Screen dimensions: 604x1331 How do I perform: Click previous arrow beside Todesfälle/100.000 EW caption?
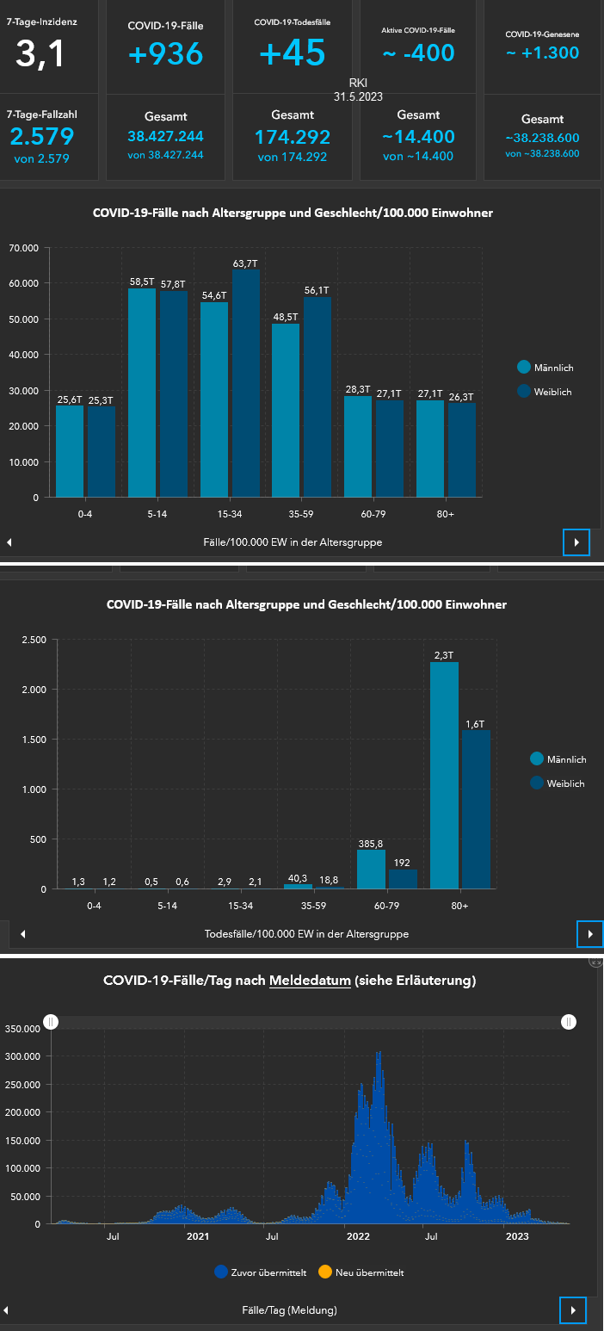(x=22, y=933)
